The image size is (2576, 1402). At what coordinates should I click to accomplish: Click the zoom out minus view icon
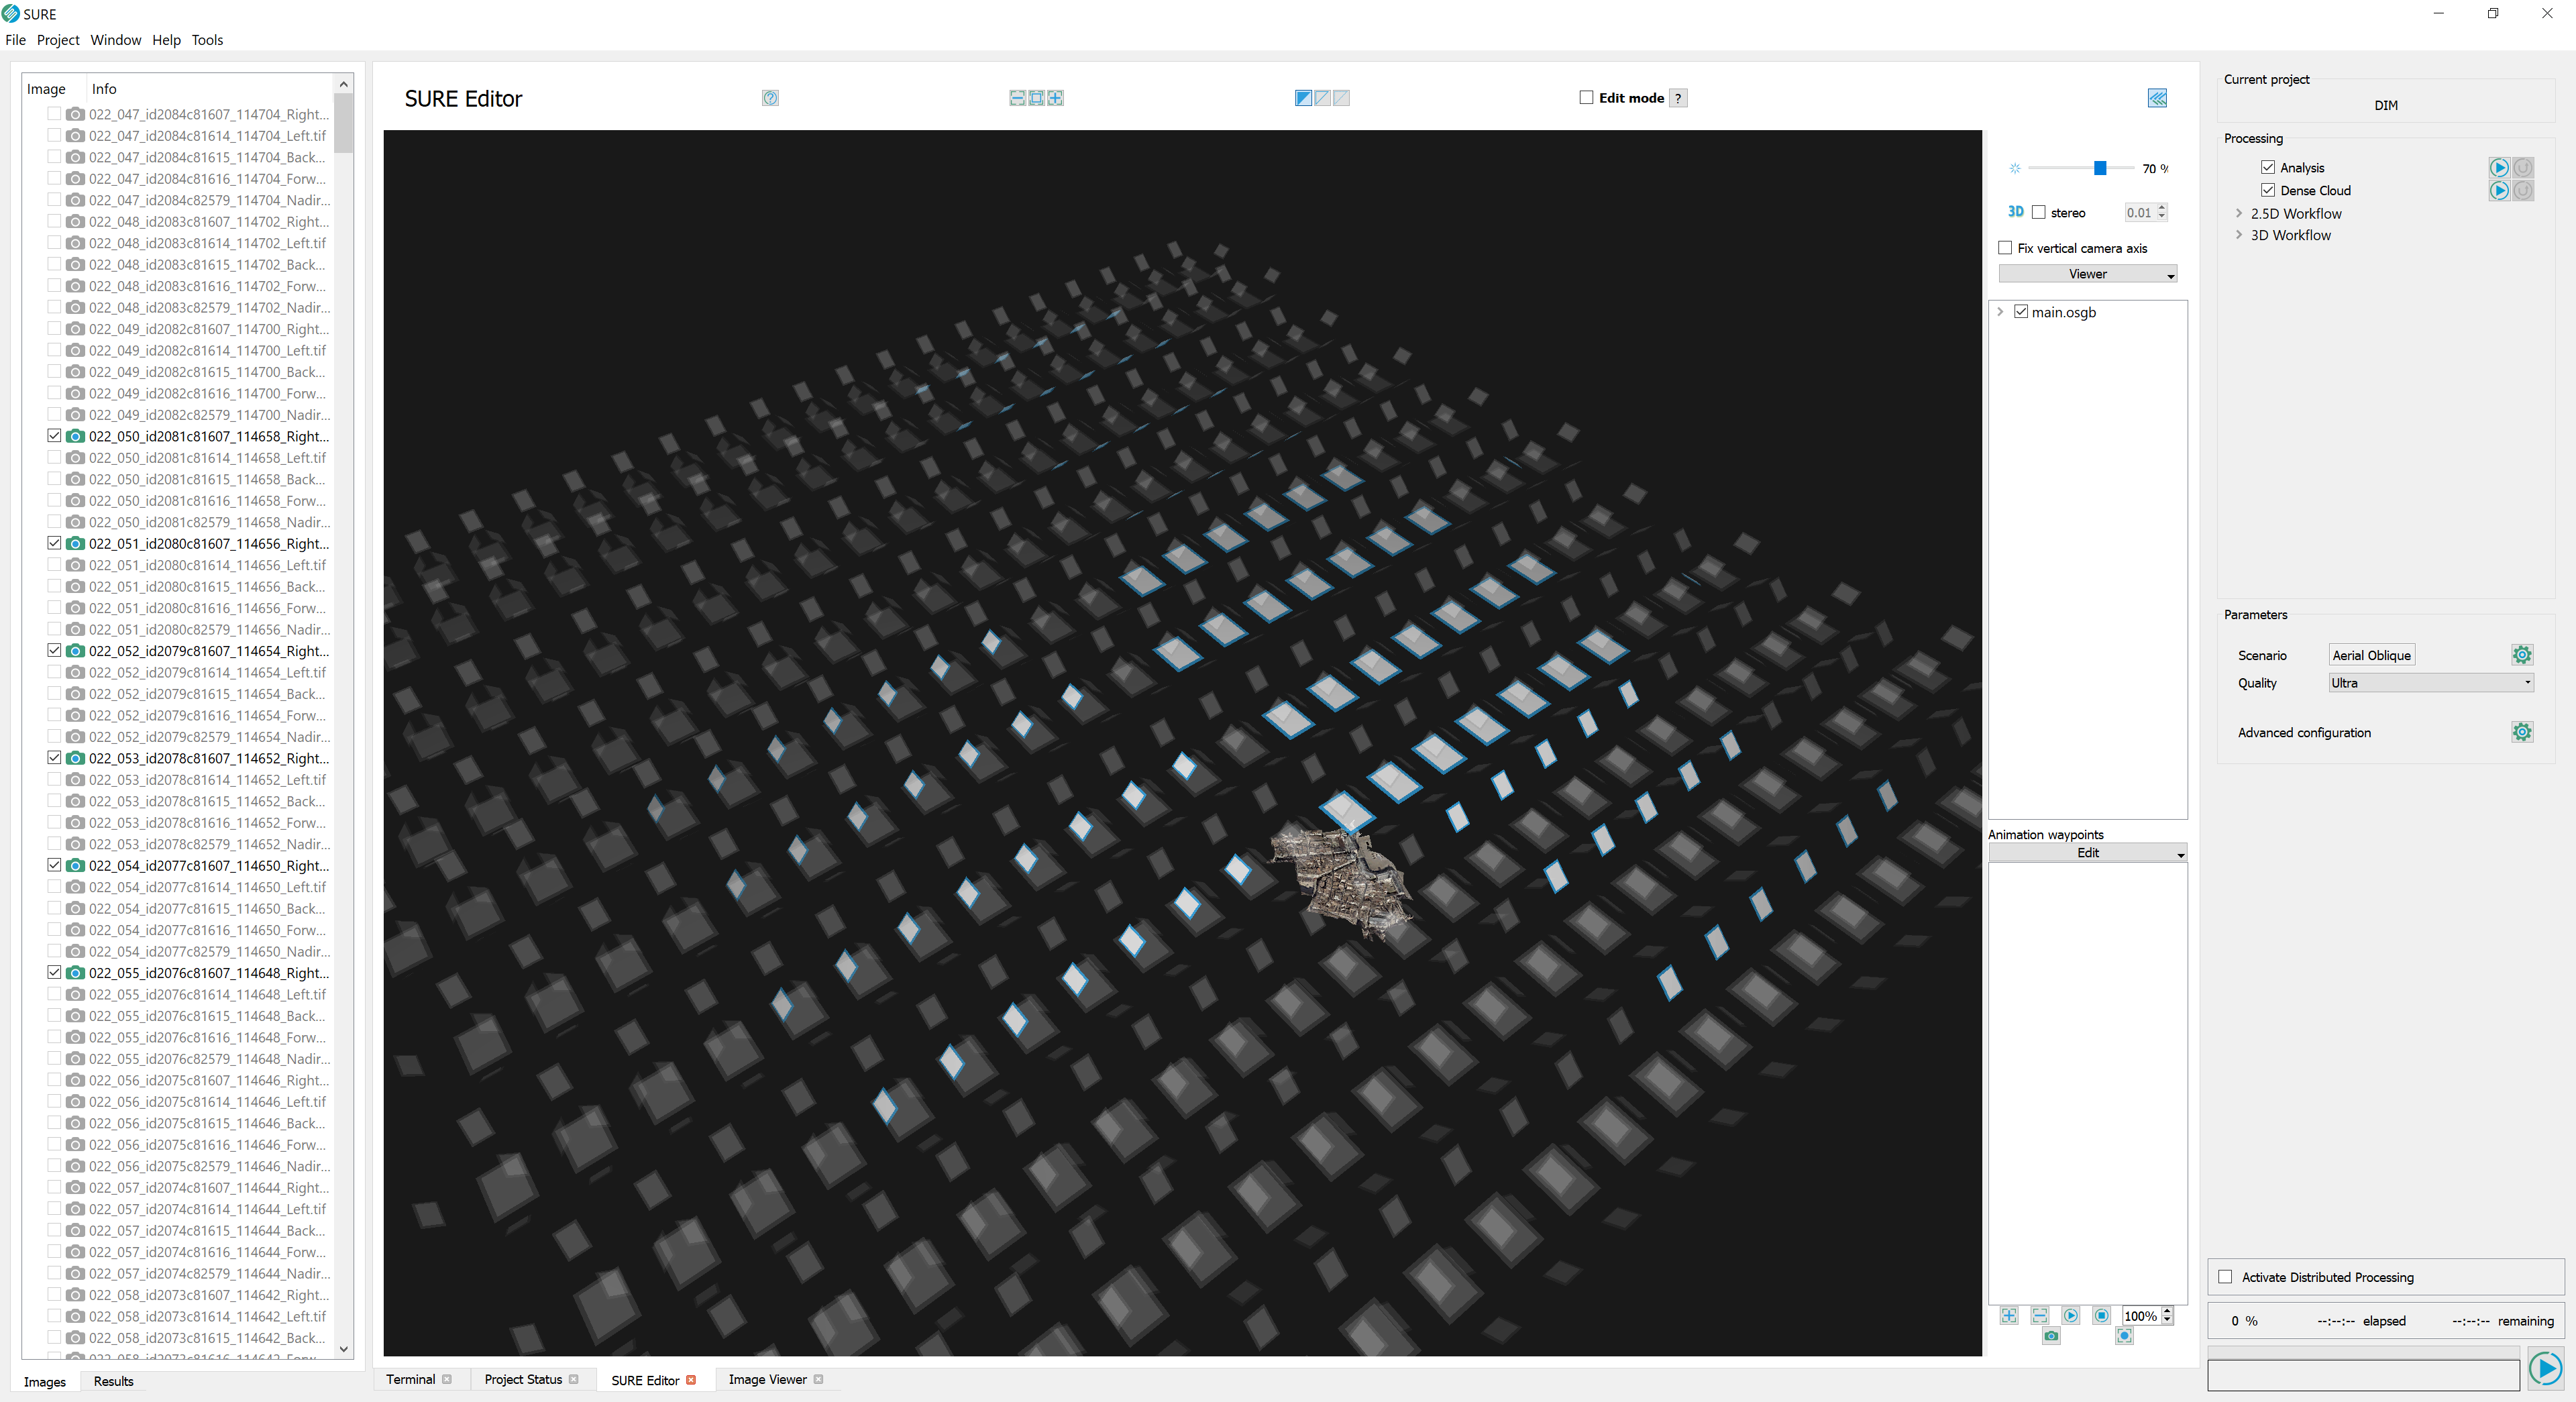point(1017,98)
